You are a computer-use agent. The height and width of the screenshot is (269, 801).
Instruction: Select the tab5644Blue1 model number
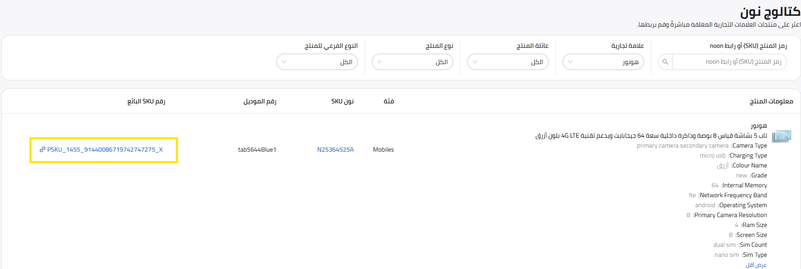(257, 149)
